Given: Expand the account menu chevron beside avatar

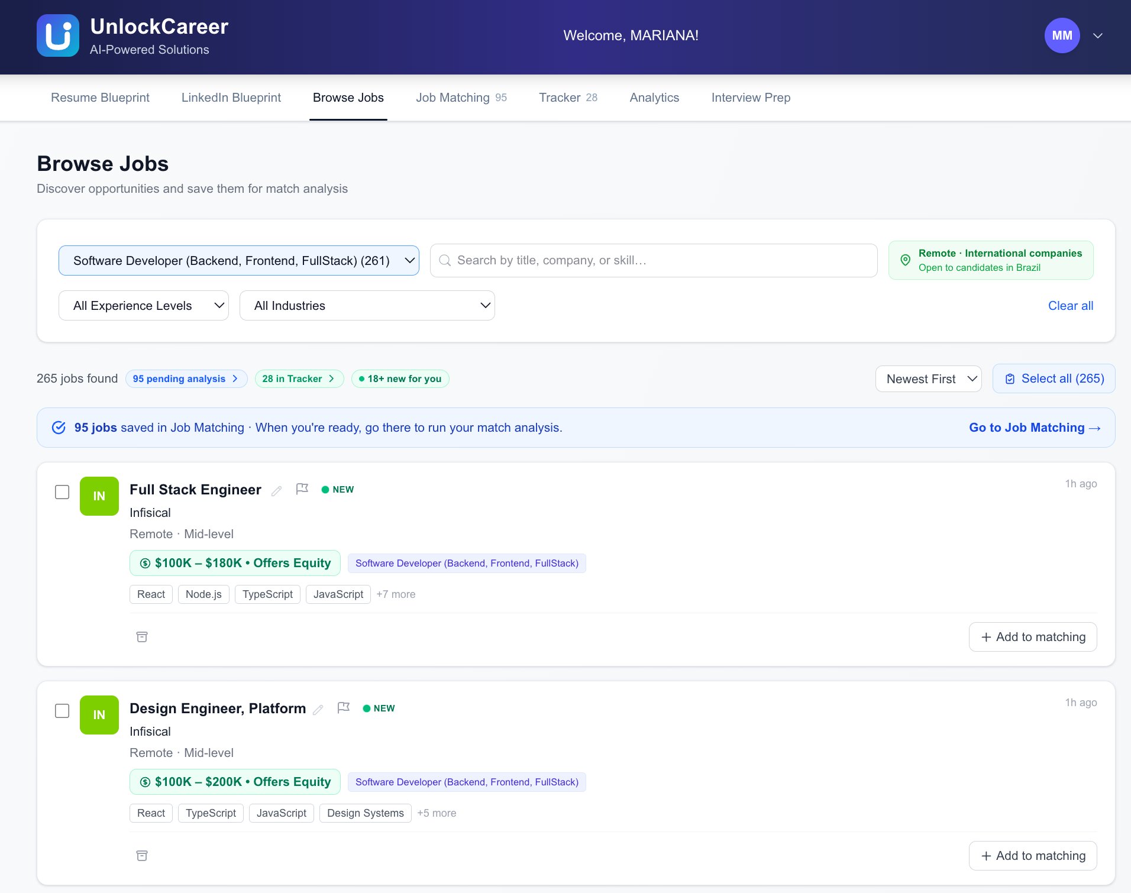Looking at the screenshot, I should (x=1097, y=35).
